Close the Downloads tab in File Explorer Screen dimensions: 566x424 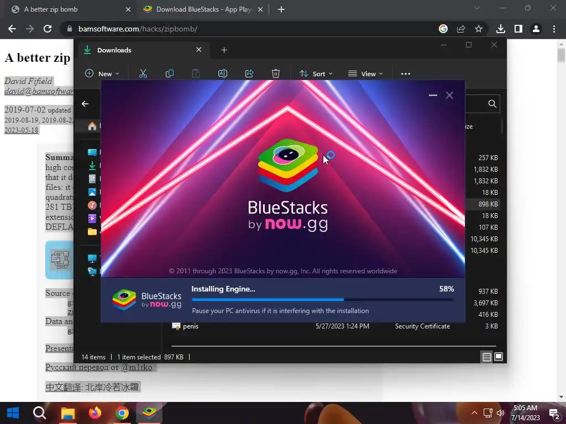pos(199,50)
